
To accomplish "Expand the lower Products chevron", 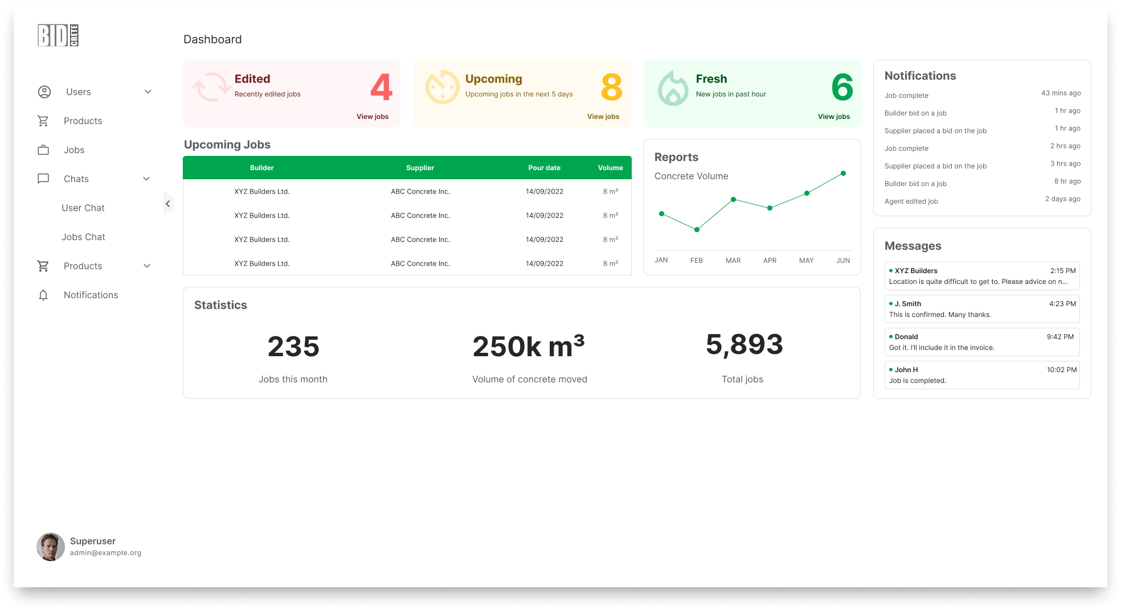I will (147, 266).
